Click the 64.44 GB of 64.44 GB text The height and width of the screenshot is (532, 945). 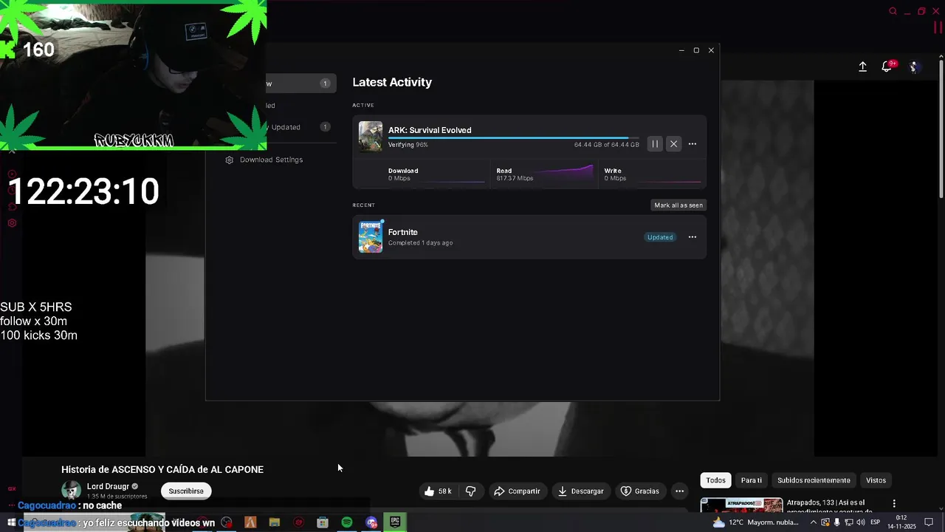(x=607, y=145)
